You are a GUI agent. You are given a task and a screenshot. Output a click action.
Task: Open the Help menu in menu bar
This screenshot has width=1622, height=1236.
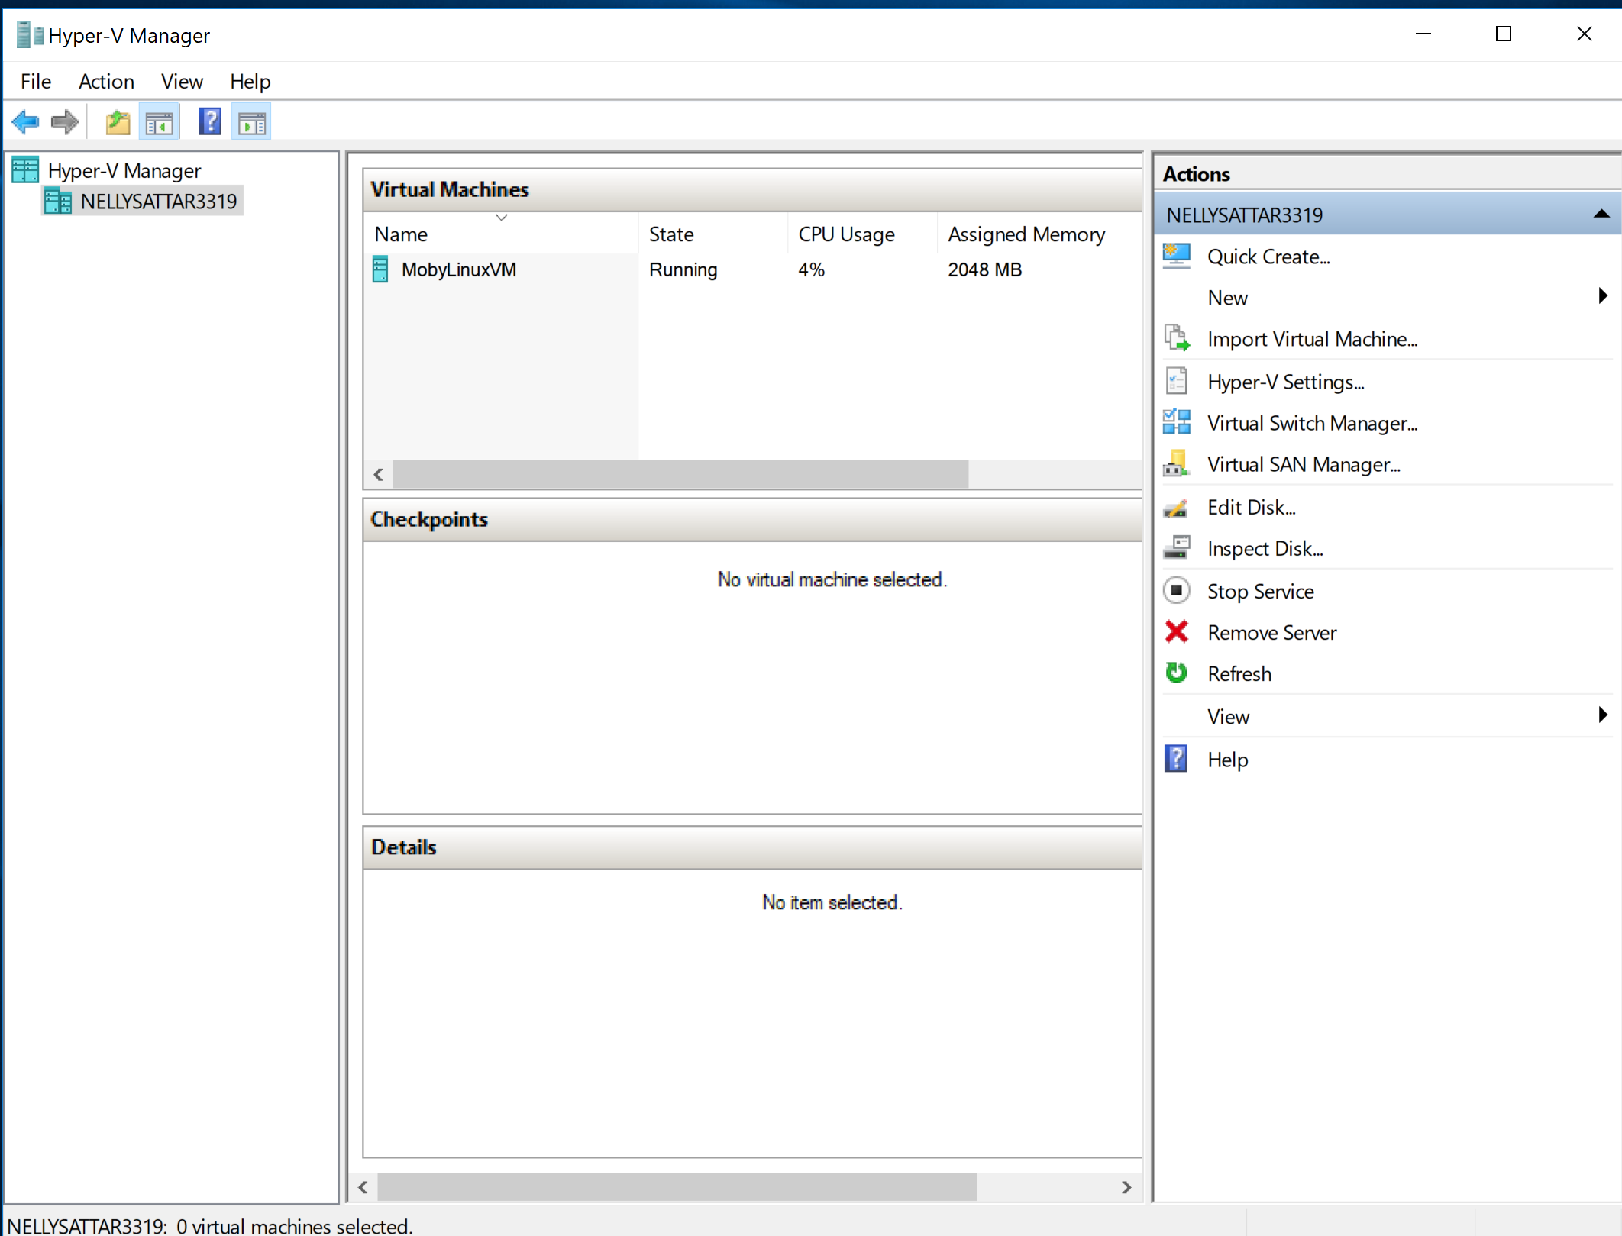click(x=250, y=81)
